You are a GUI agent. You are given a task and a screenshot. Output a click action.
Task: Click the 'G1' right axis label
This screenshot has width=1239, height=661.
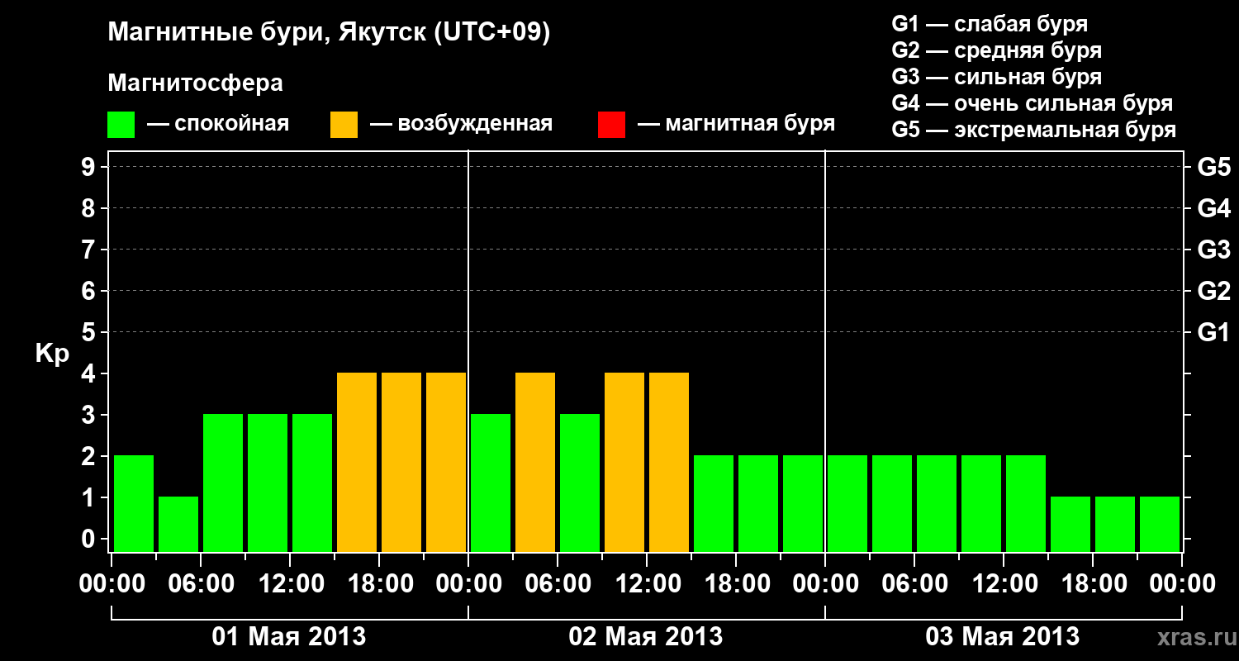(1213, 332)
